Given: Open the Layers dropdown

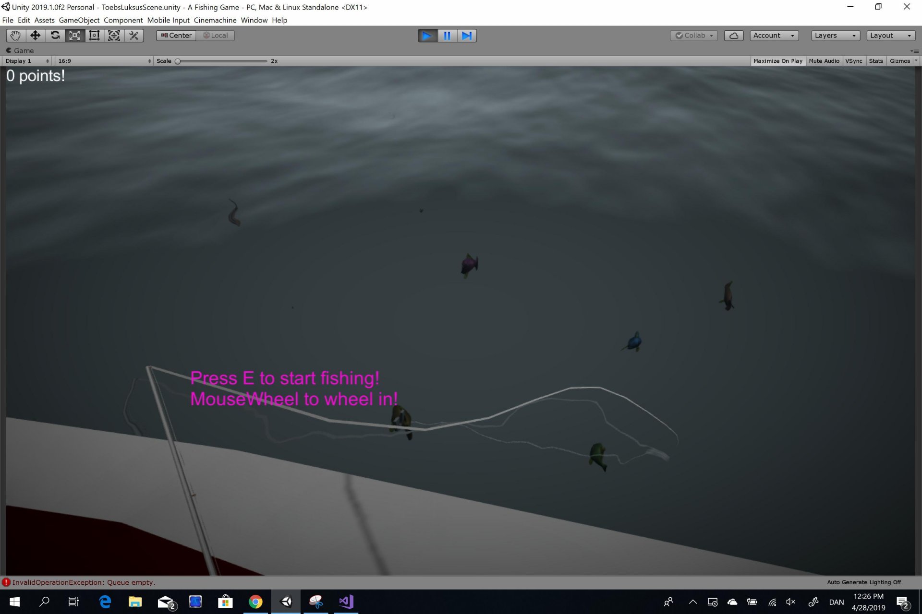Looking at the screenshot, I should (x=835, y=35).
